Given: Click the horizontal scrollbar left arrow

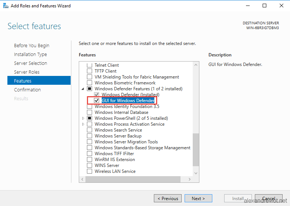Looking at the screenshot, I should click(82, 179).
